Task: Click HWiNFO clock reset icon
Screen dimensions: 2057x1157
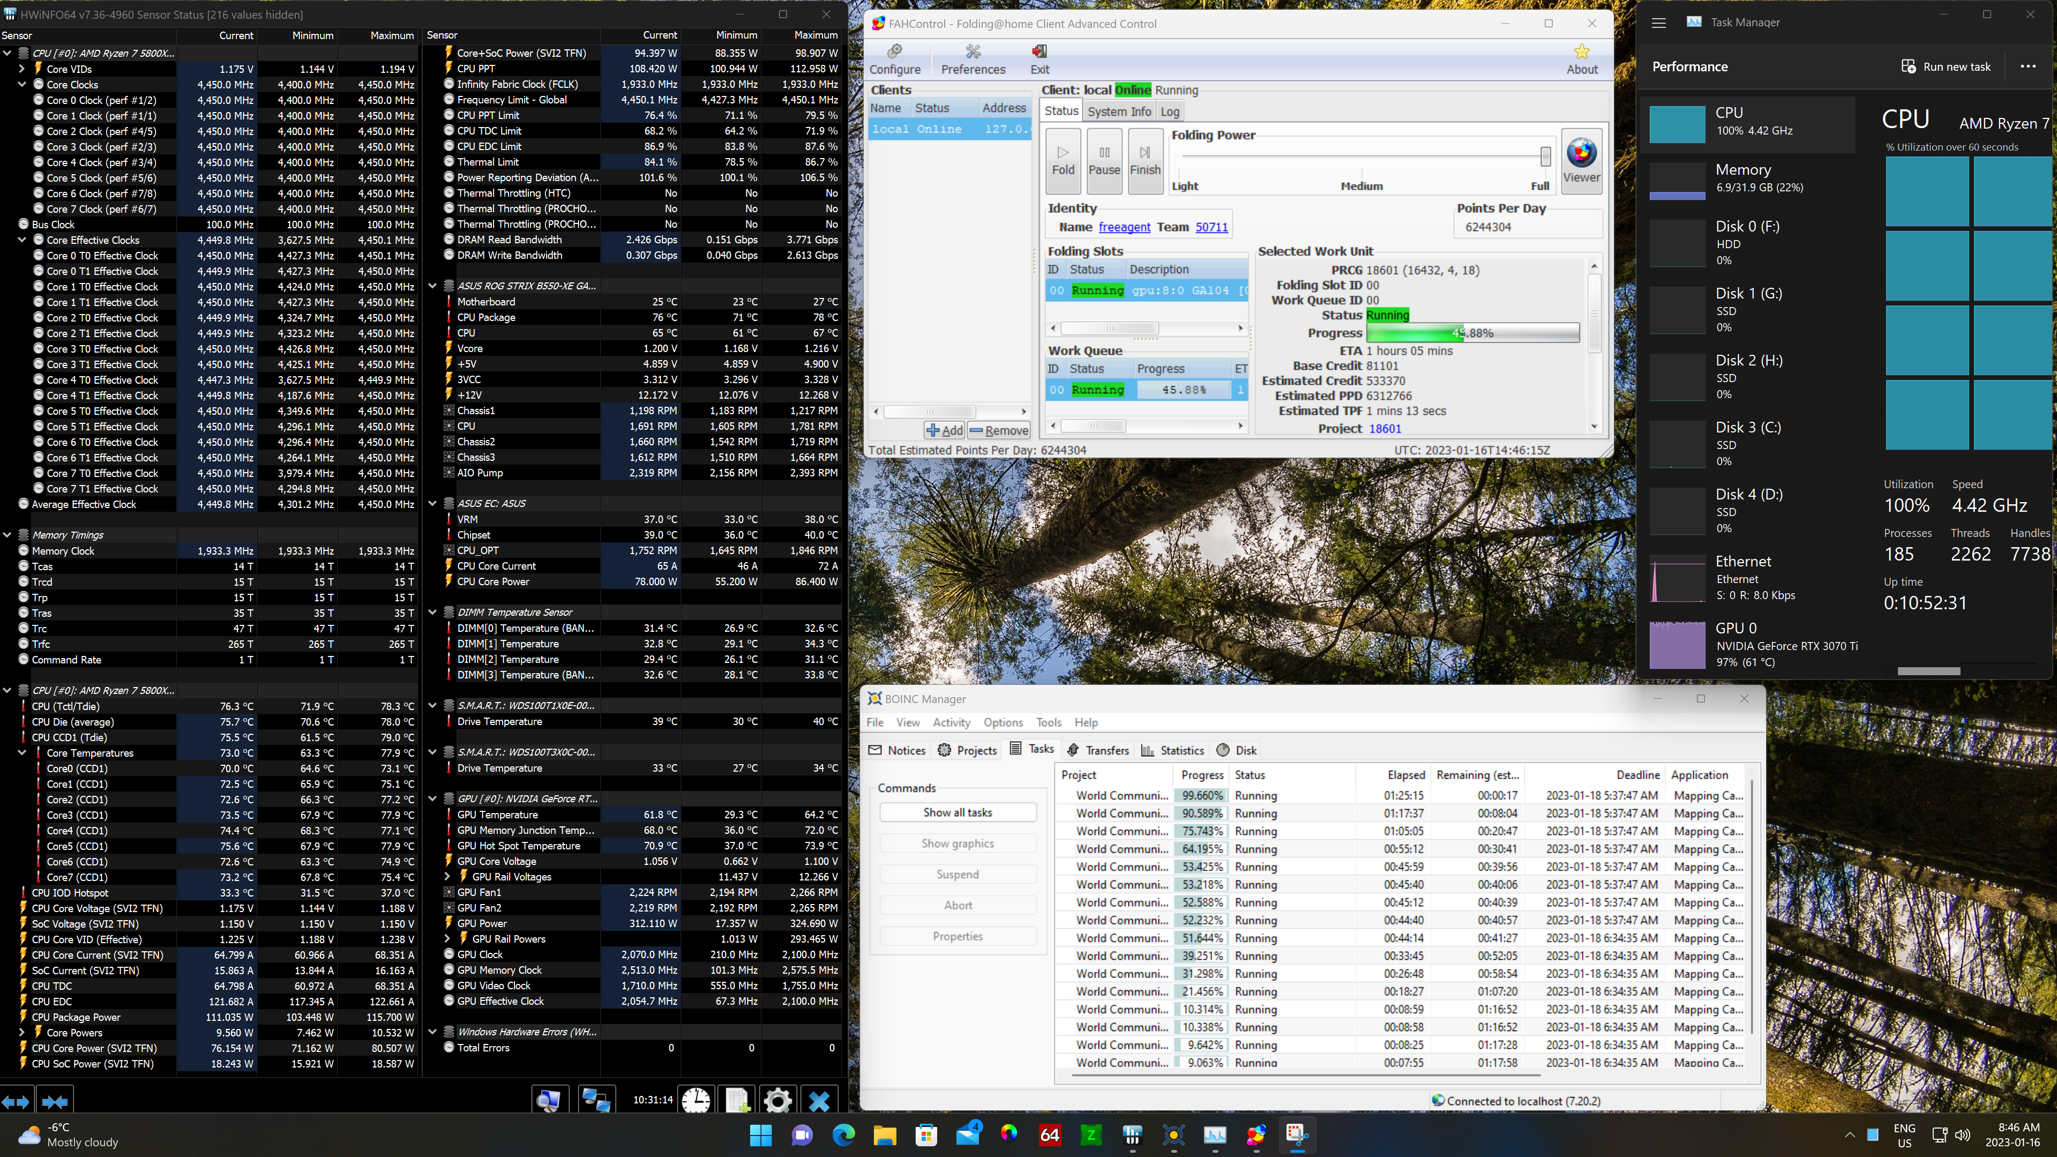Action: 695,1100
